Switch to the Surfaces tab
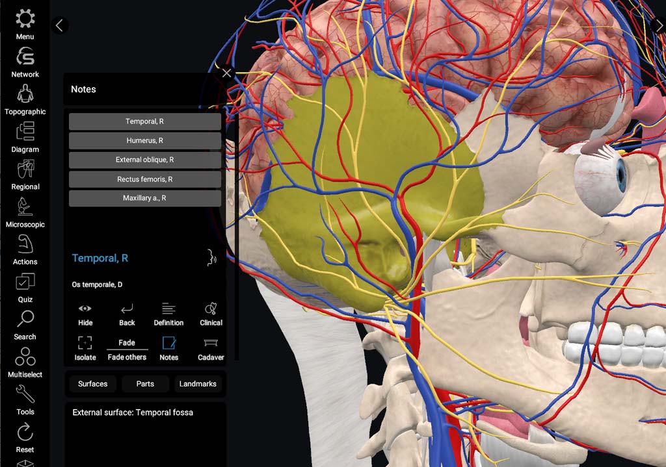The width and height of the screenshot is (666, 467). (x=92, y=384)
